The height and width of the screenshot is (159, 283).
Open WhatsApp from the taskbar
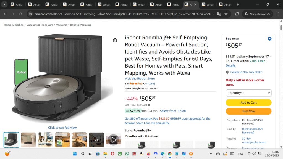pyautogui.click(x=127, y=154)
